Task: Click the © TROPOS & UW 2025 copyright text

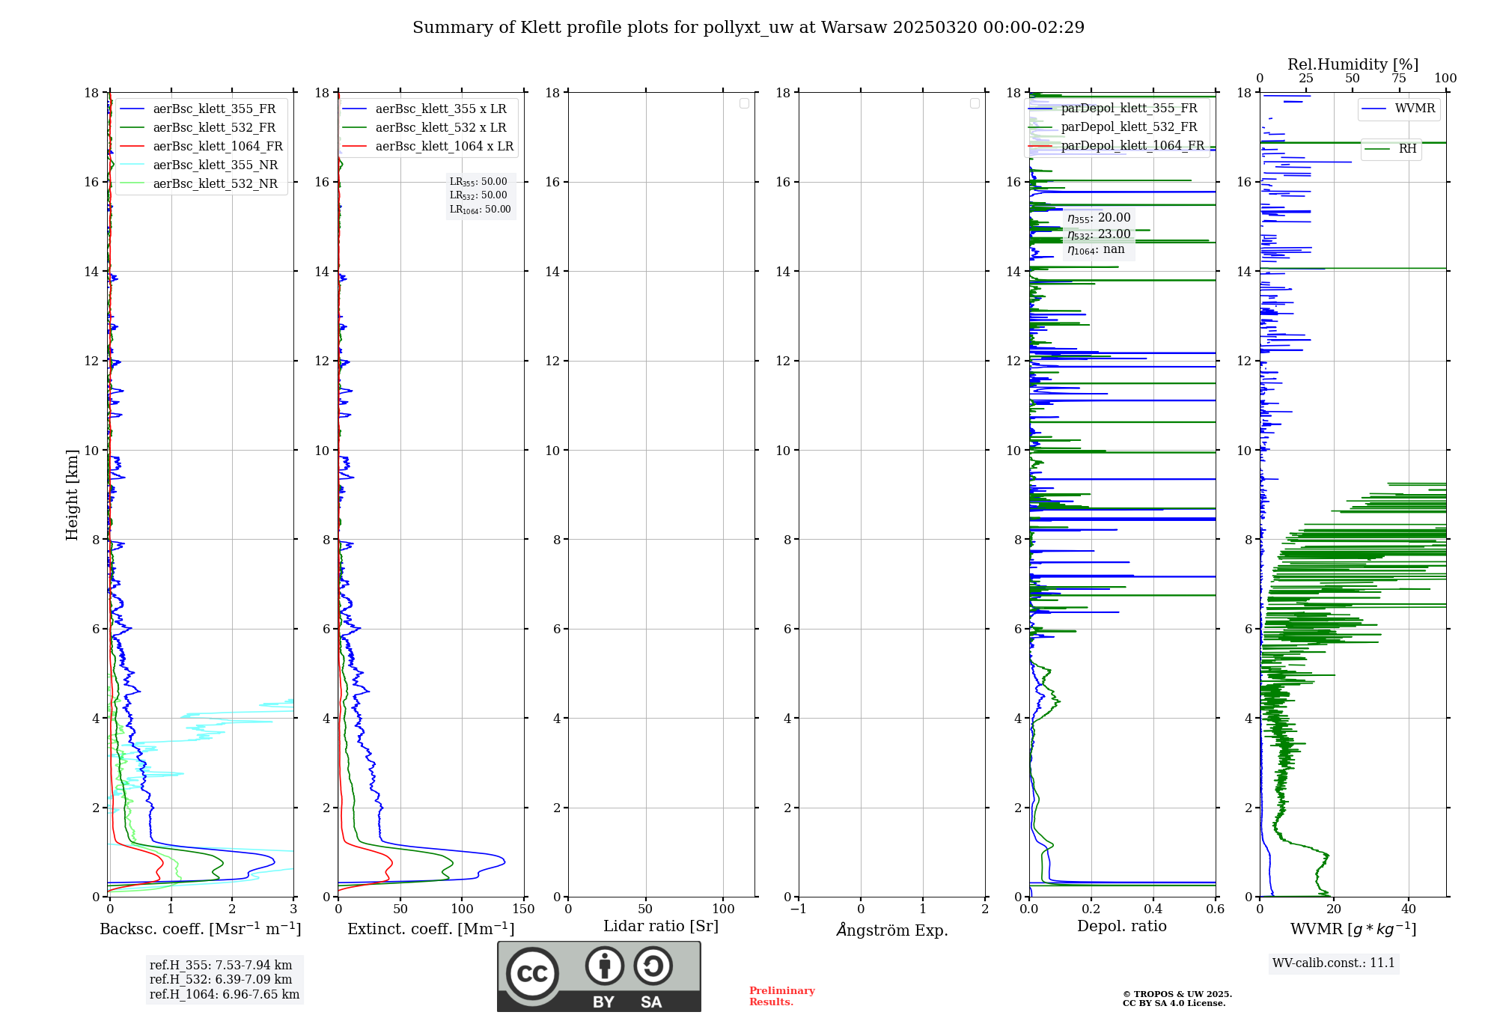Action: [1177, 995]
